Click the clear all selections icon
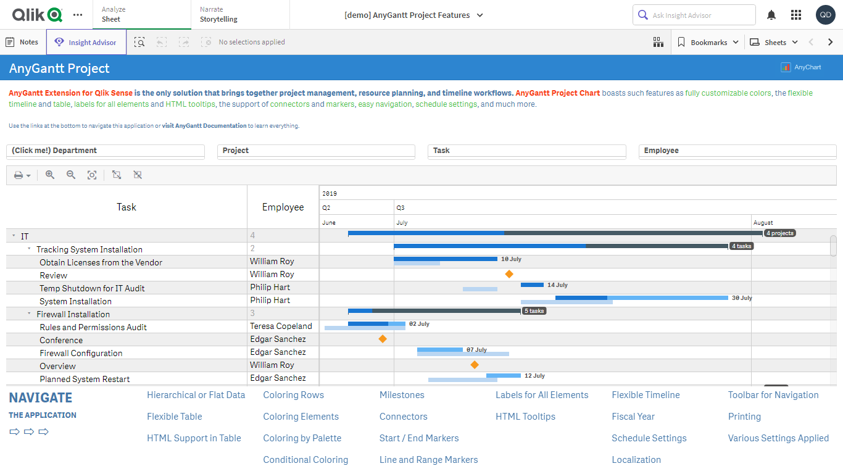 click(x=206, y=42)
